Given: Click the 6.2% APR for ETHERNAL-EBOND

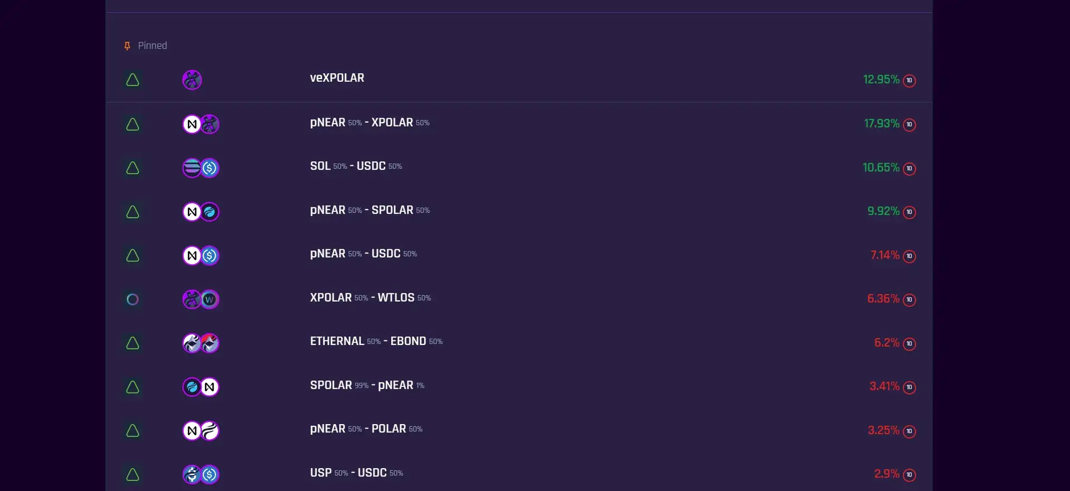Looking at the screenshot, I should pos(887,343).
